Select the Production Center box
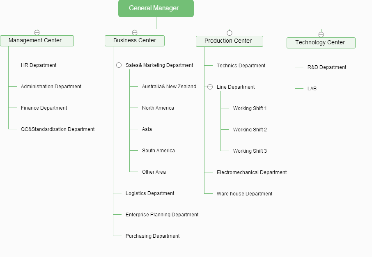The height and width of the screenshot is (257, 372). pyautogui.click(x=229, y=41)
